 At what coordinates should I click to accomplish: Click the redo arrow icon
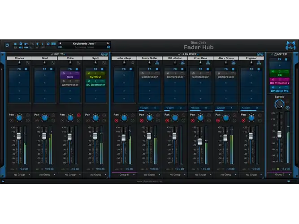coord(32,44)
